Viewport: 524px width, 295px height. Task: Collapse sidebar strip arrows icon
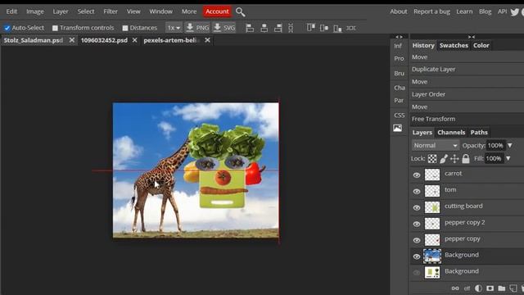[399, 37]
